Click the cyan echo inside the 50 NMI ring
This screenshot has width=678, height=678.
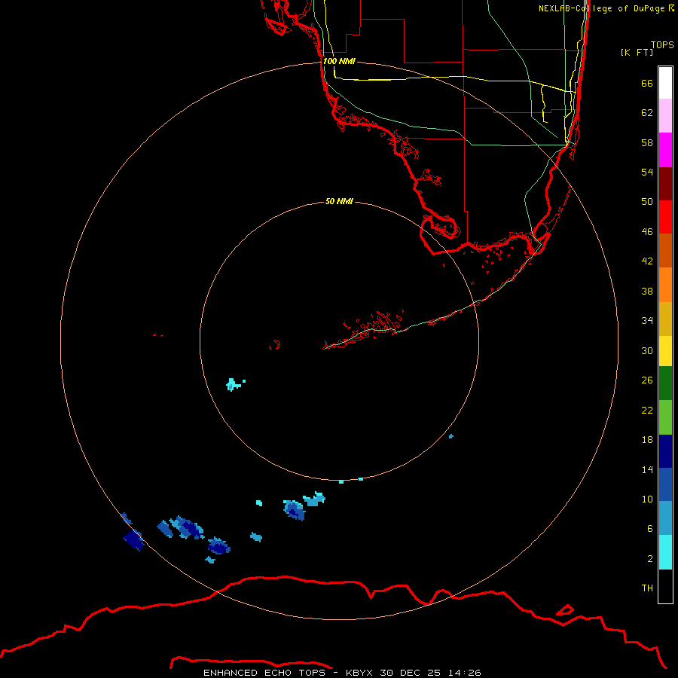pyautogui.click(x=234, y=384)
